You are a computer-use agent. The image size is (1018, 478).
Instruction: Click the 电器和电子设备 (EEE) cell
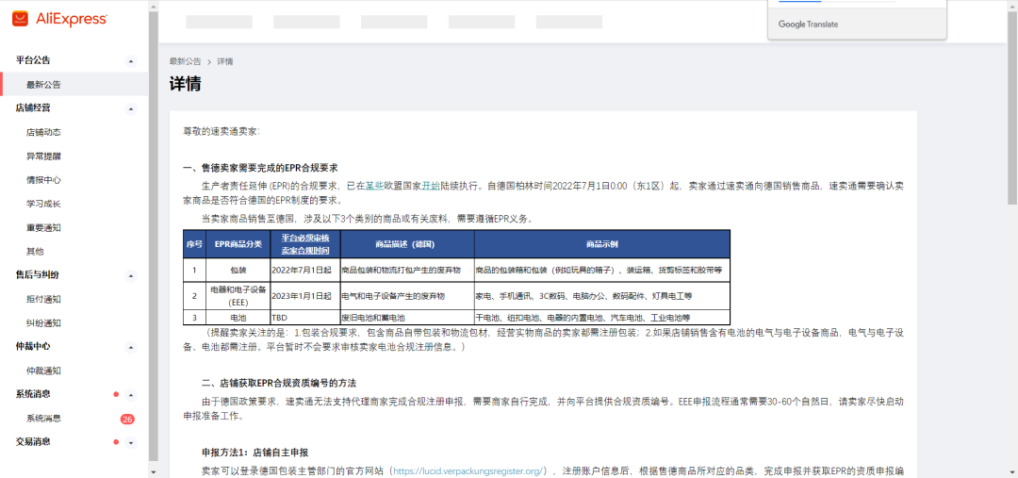coord(238,296)
